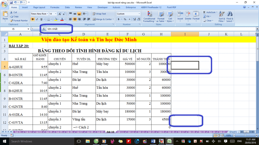
Task: Apply Comma Style format
Action: [x=129, y=19]
